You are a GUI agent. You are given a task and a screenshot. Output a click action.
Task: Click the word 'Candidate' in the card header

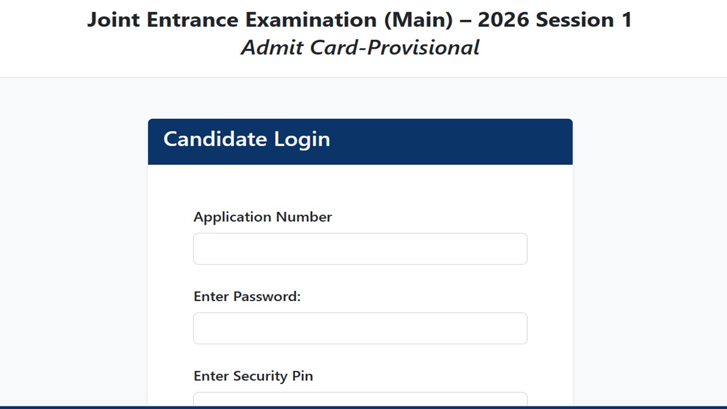(216, 139)
